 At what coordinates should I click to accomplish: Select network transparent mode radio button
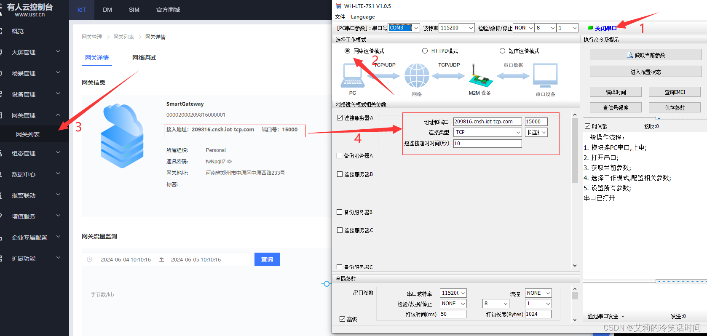(347, 51)
